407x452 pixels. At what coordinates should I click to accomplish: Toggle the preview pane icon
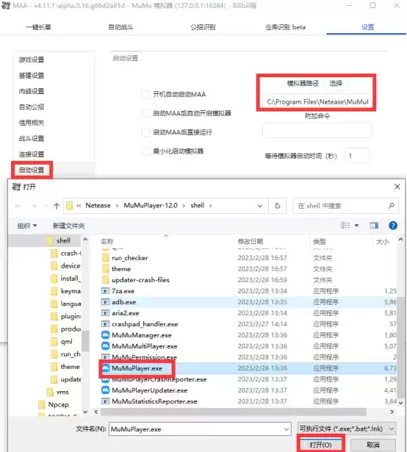point(374,226)
